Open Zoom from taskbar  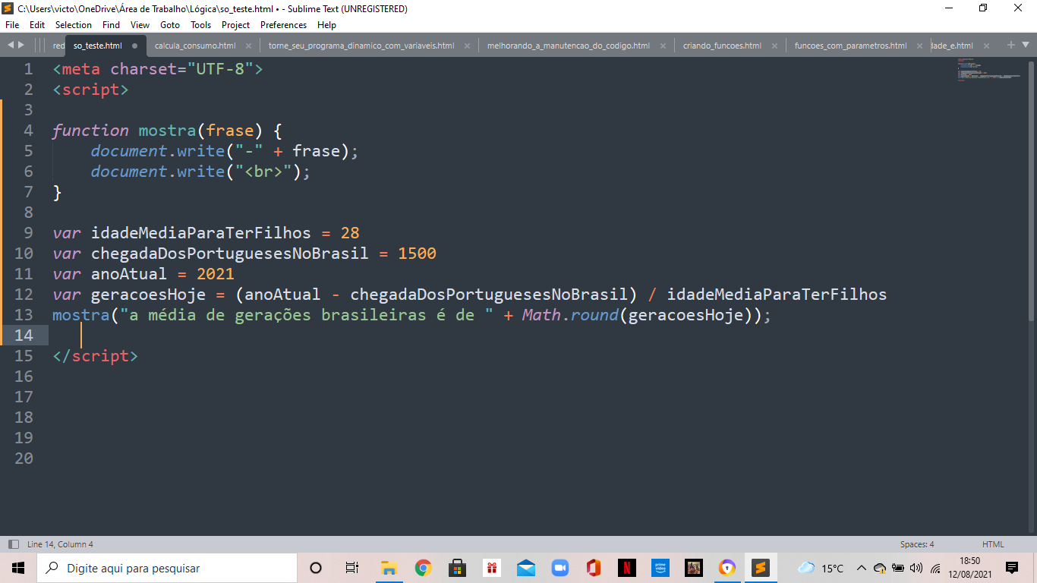[x=559, y=568]
